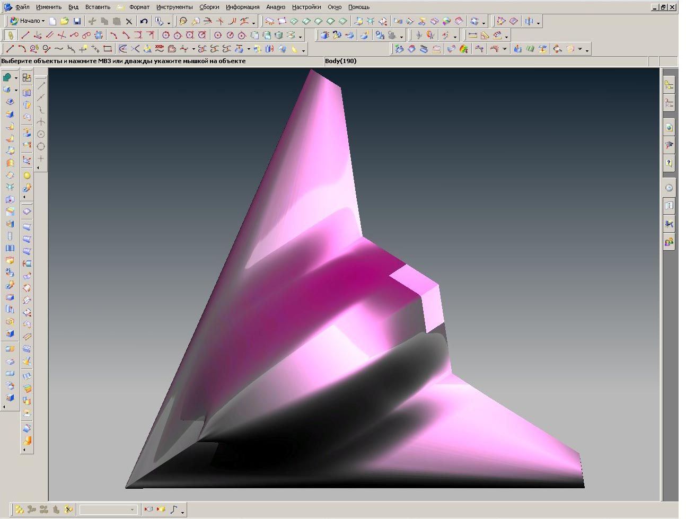
Task: Click the XYZ point set icon
Action: coord(160,49)
